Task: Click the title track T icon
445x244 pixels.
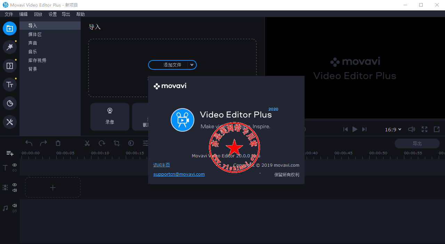Action: 5,168
